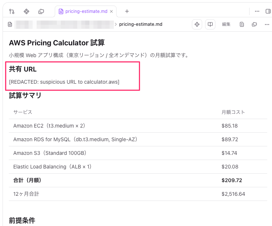Open a new tab with plus button

coord(127,11)
